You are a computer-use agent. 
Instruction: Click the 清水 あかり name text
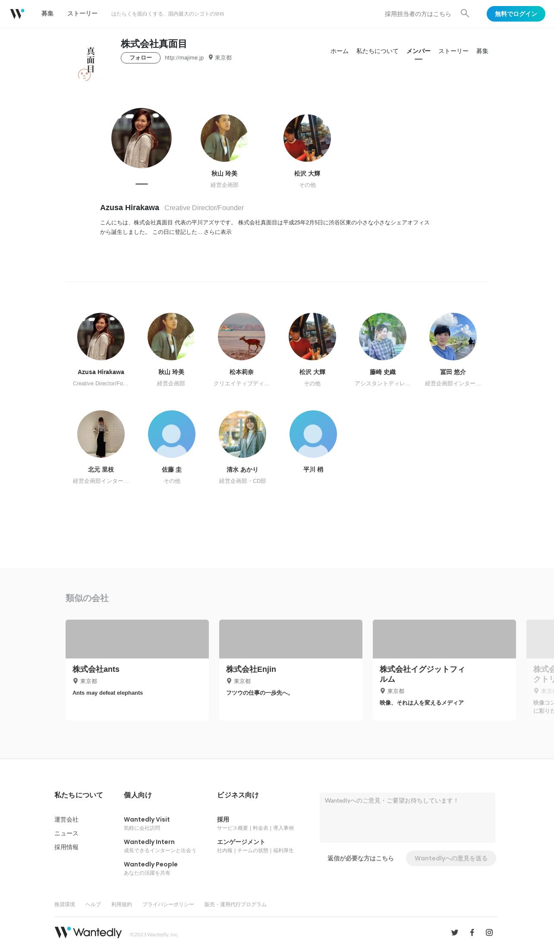point(242,469)
